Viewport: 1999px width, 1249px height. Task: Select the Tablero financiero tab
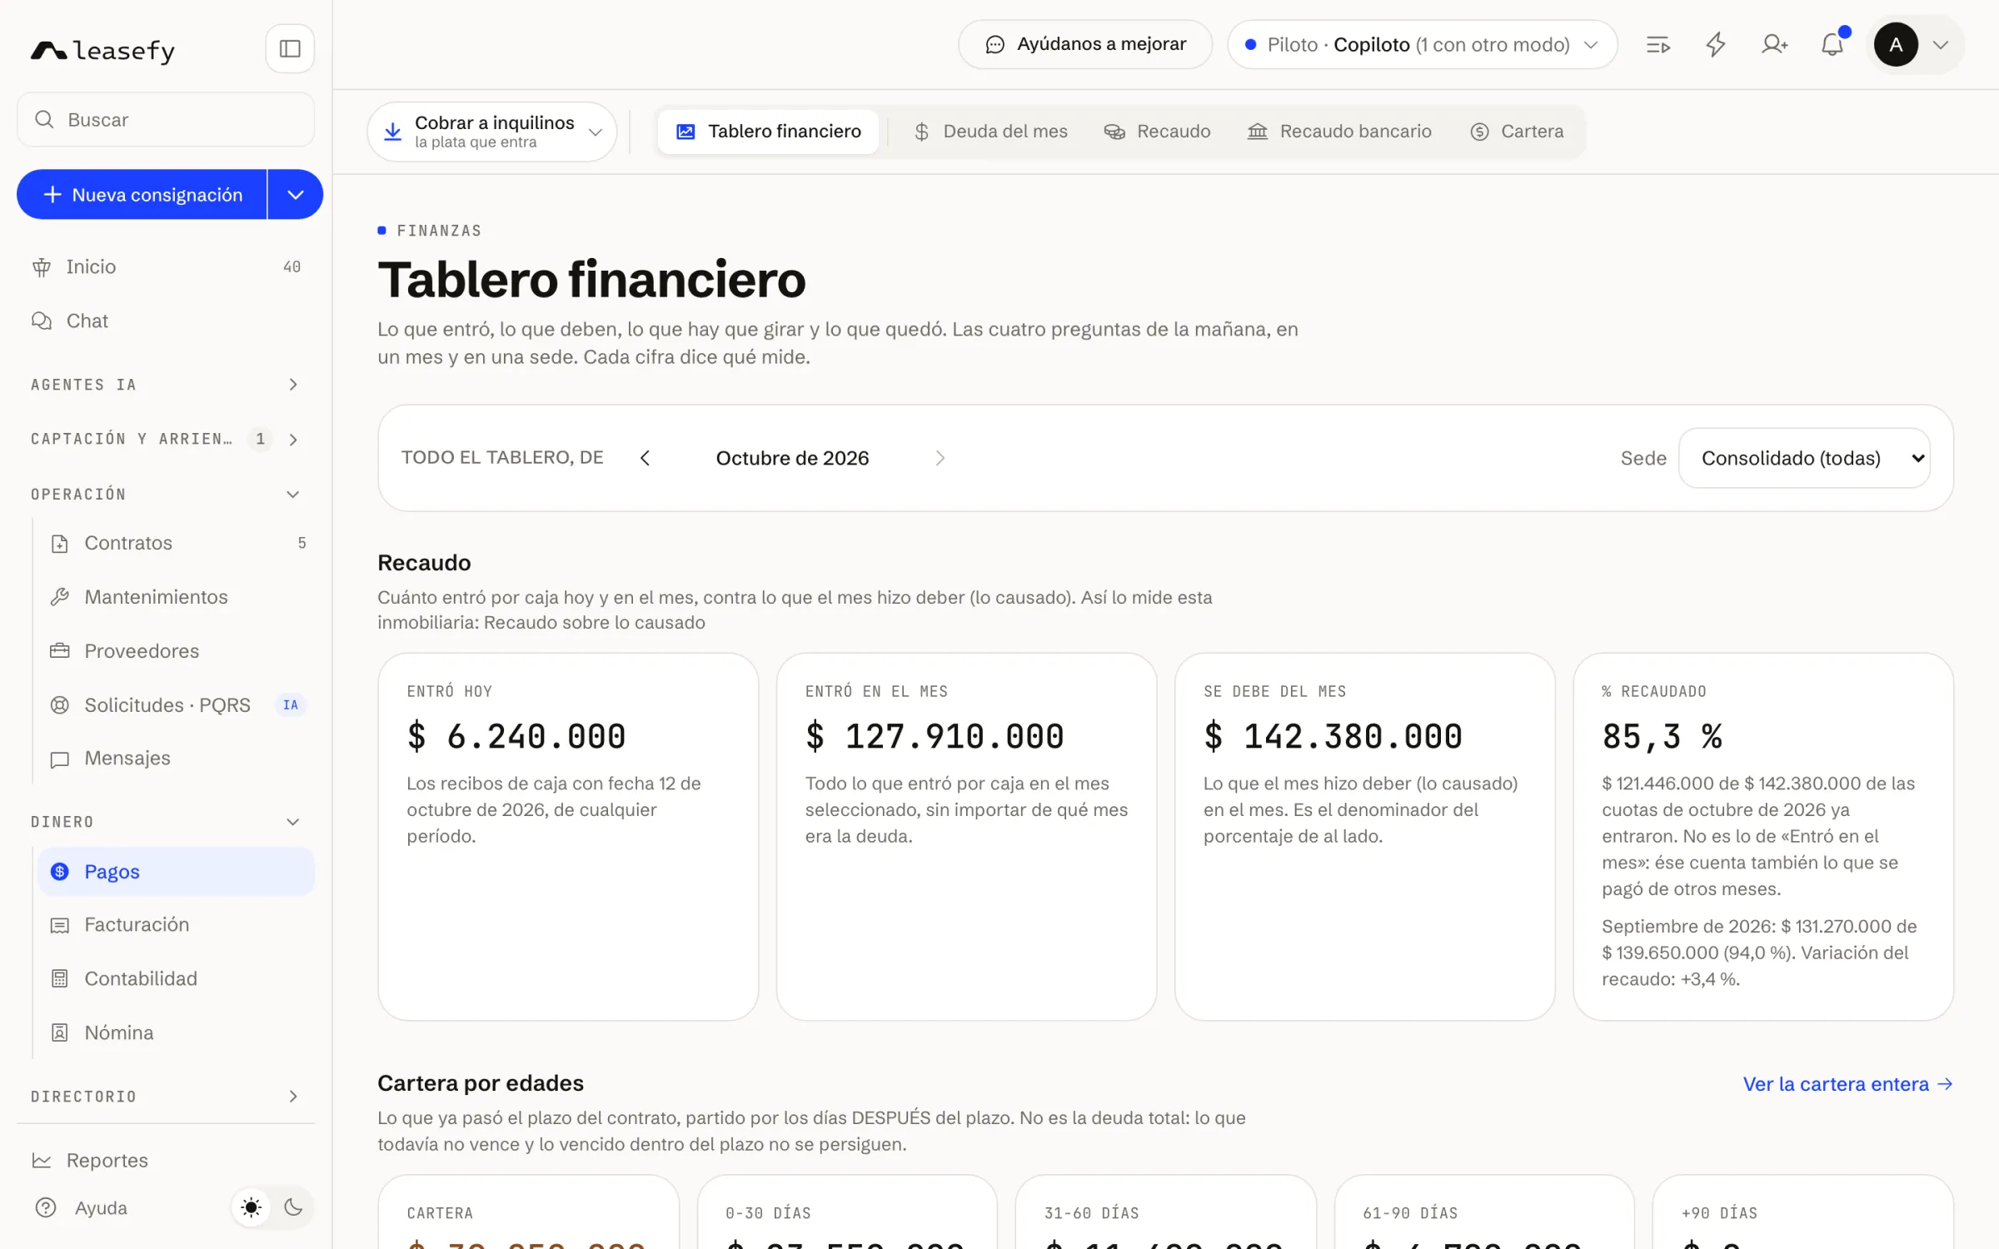(x=768, y=132)
